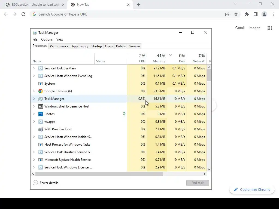Viewport: 279px width, 209px height.
Task: Click the wsappx gear icon
Action: pos(41,122)
